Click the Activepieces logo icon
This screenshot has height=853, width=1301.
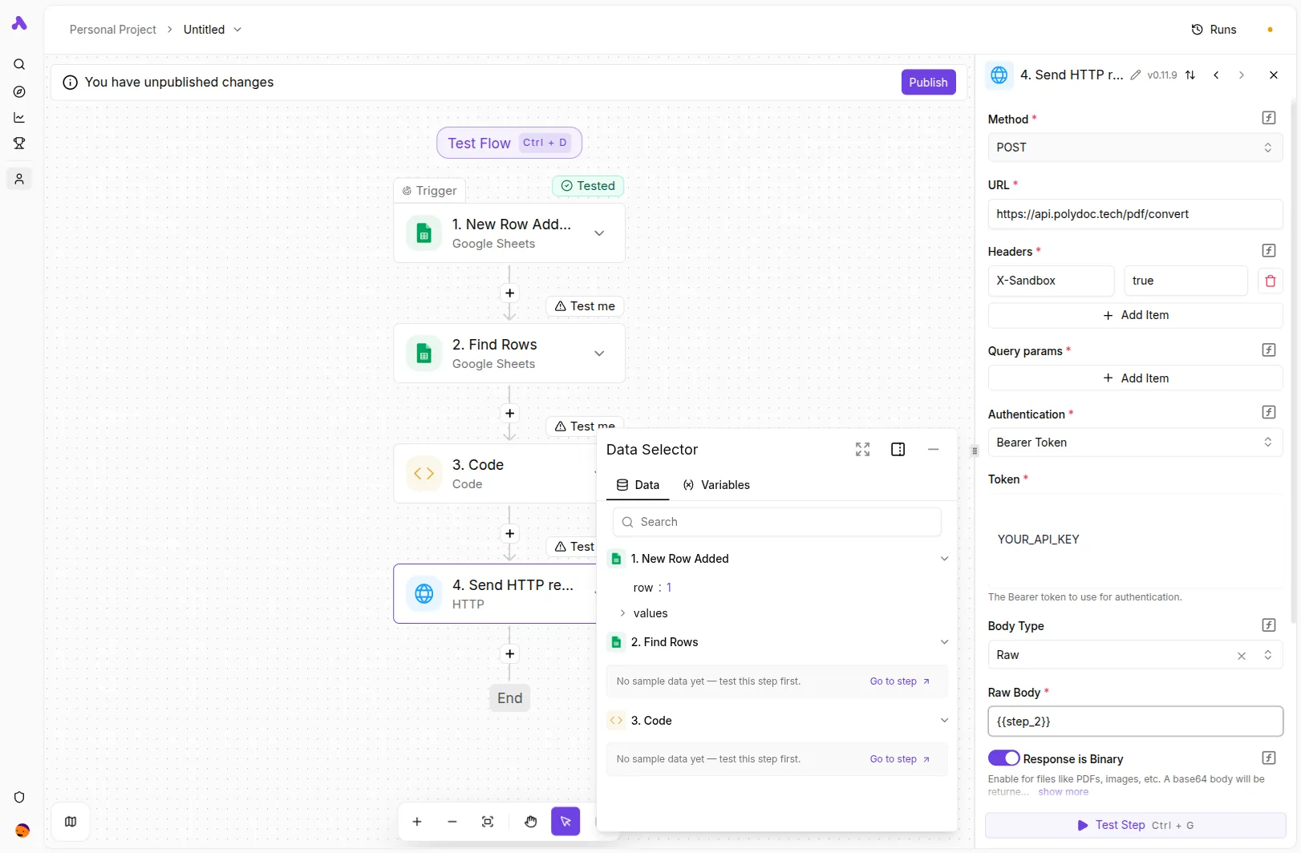[x=19, y=24]
